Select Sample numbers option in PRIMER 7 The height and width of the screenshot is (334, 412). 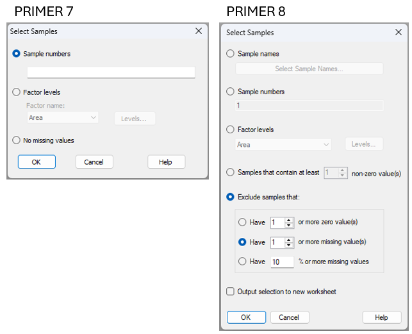[x=17, y=54]
